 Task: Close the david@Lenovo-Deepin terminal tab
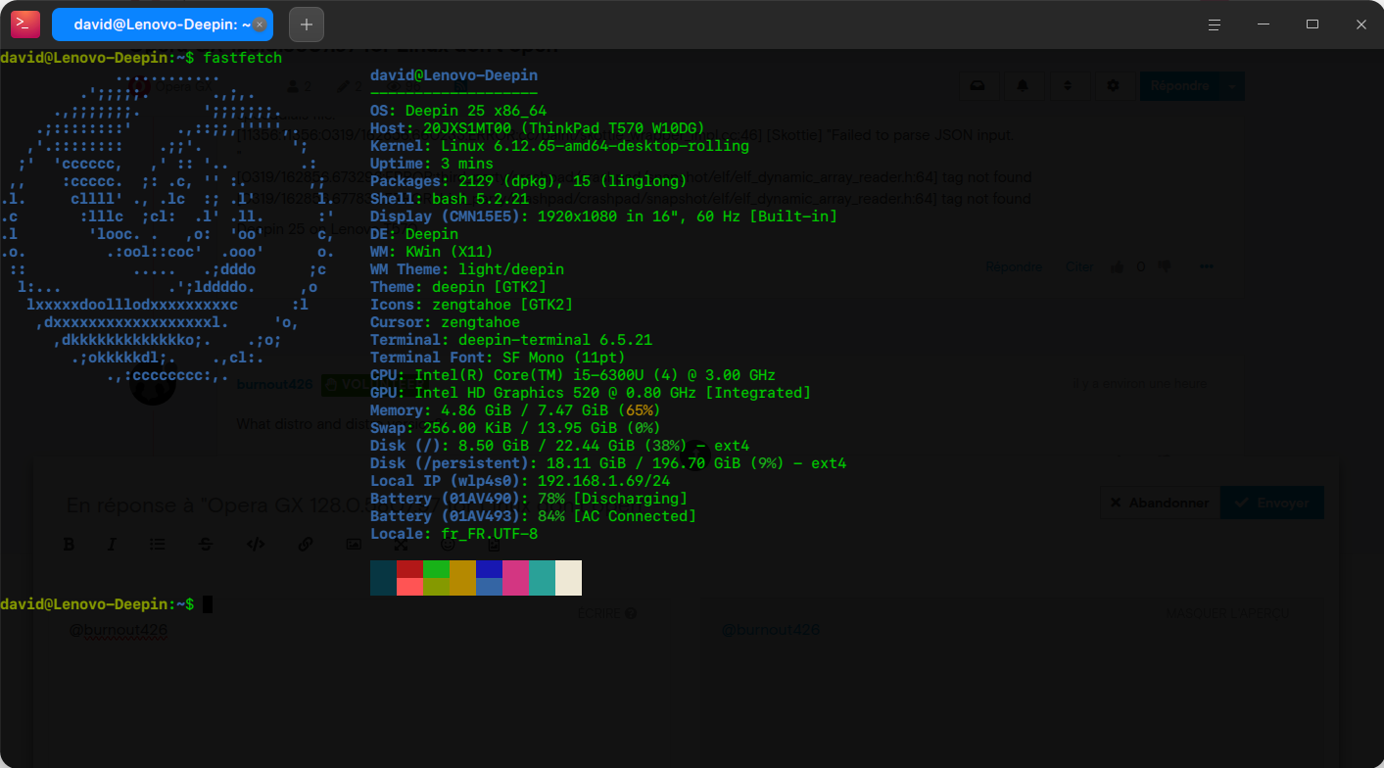(x=260, y=24)
